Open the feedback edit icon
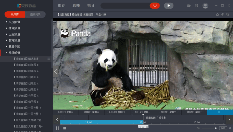 click(x=197, y=5)
